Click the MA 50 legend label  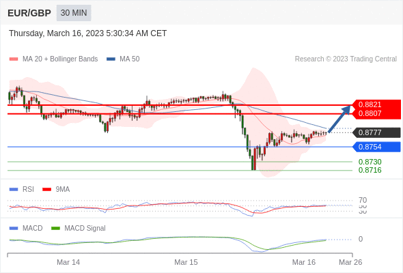[130, 59]
